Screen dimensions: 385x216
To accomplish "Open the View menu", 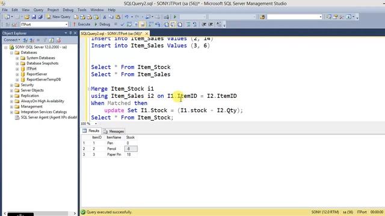I will (x=25, y=10).
